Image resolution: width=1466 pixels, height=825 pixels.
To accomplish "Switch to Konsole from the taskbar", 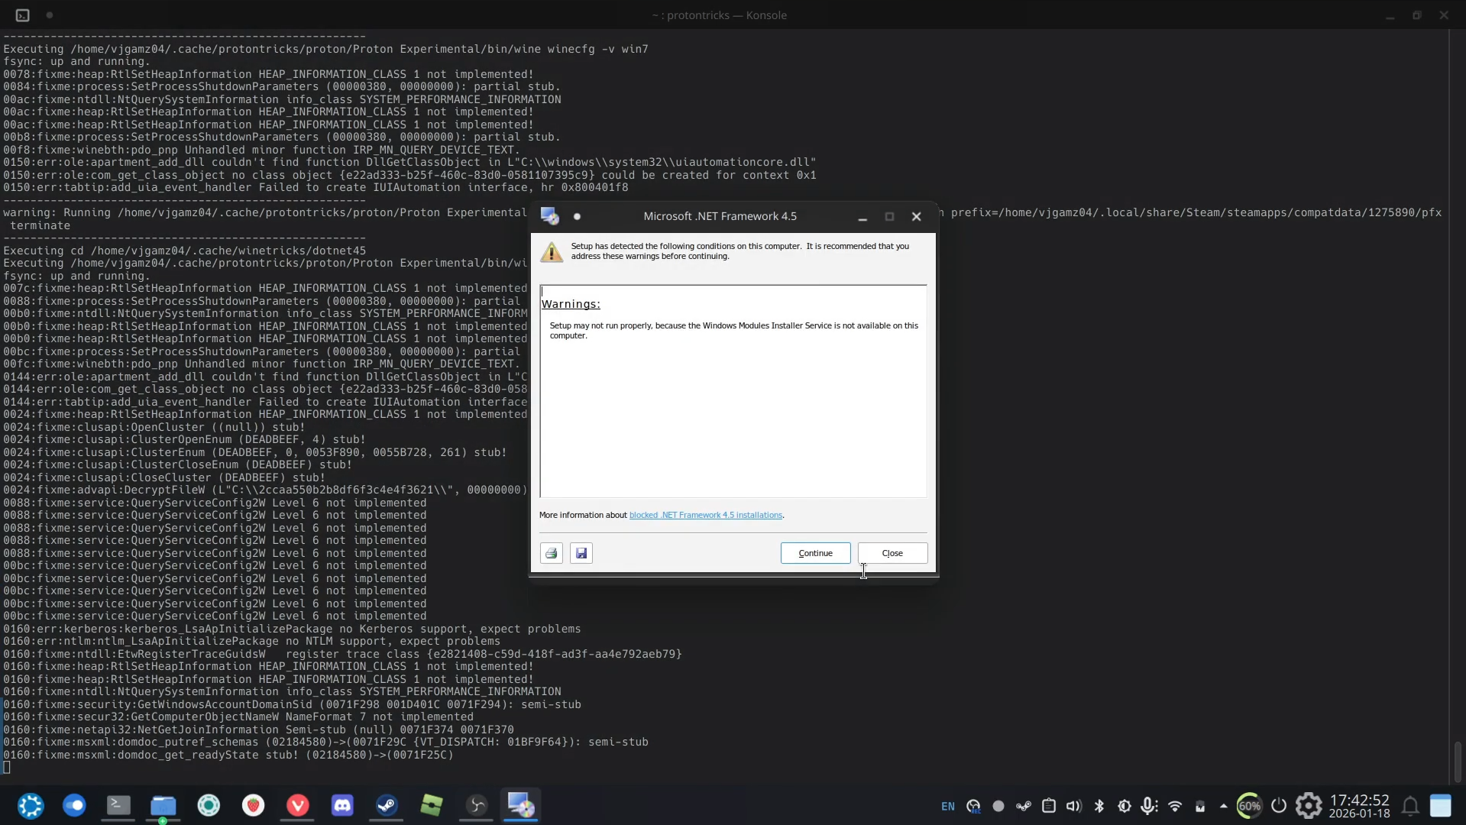I will coord(118,806).
